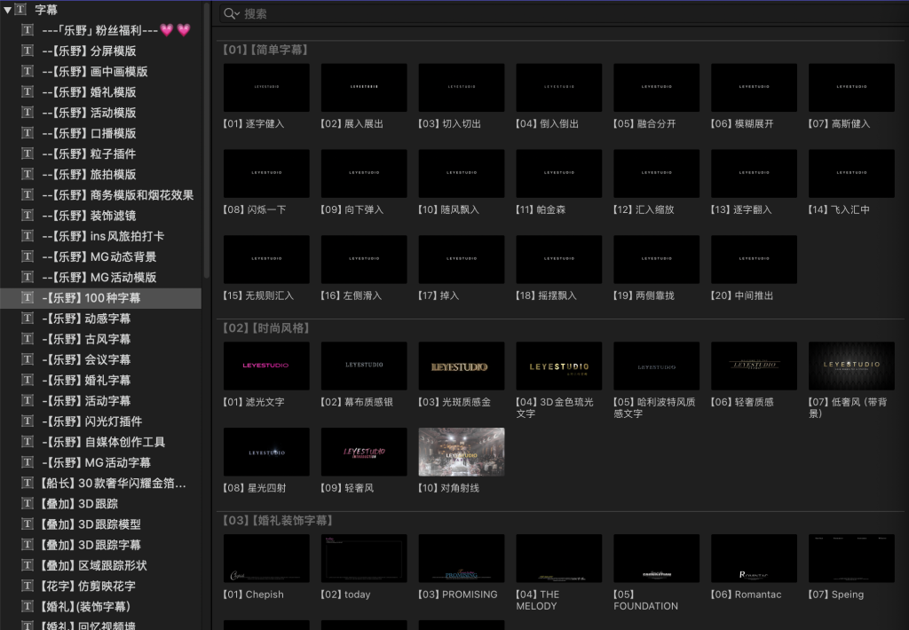The image size is (909, 630).
Task: Click the T icon beside 【叠加】区域跟踪形状
Action: pos(28,565)
